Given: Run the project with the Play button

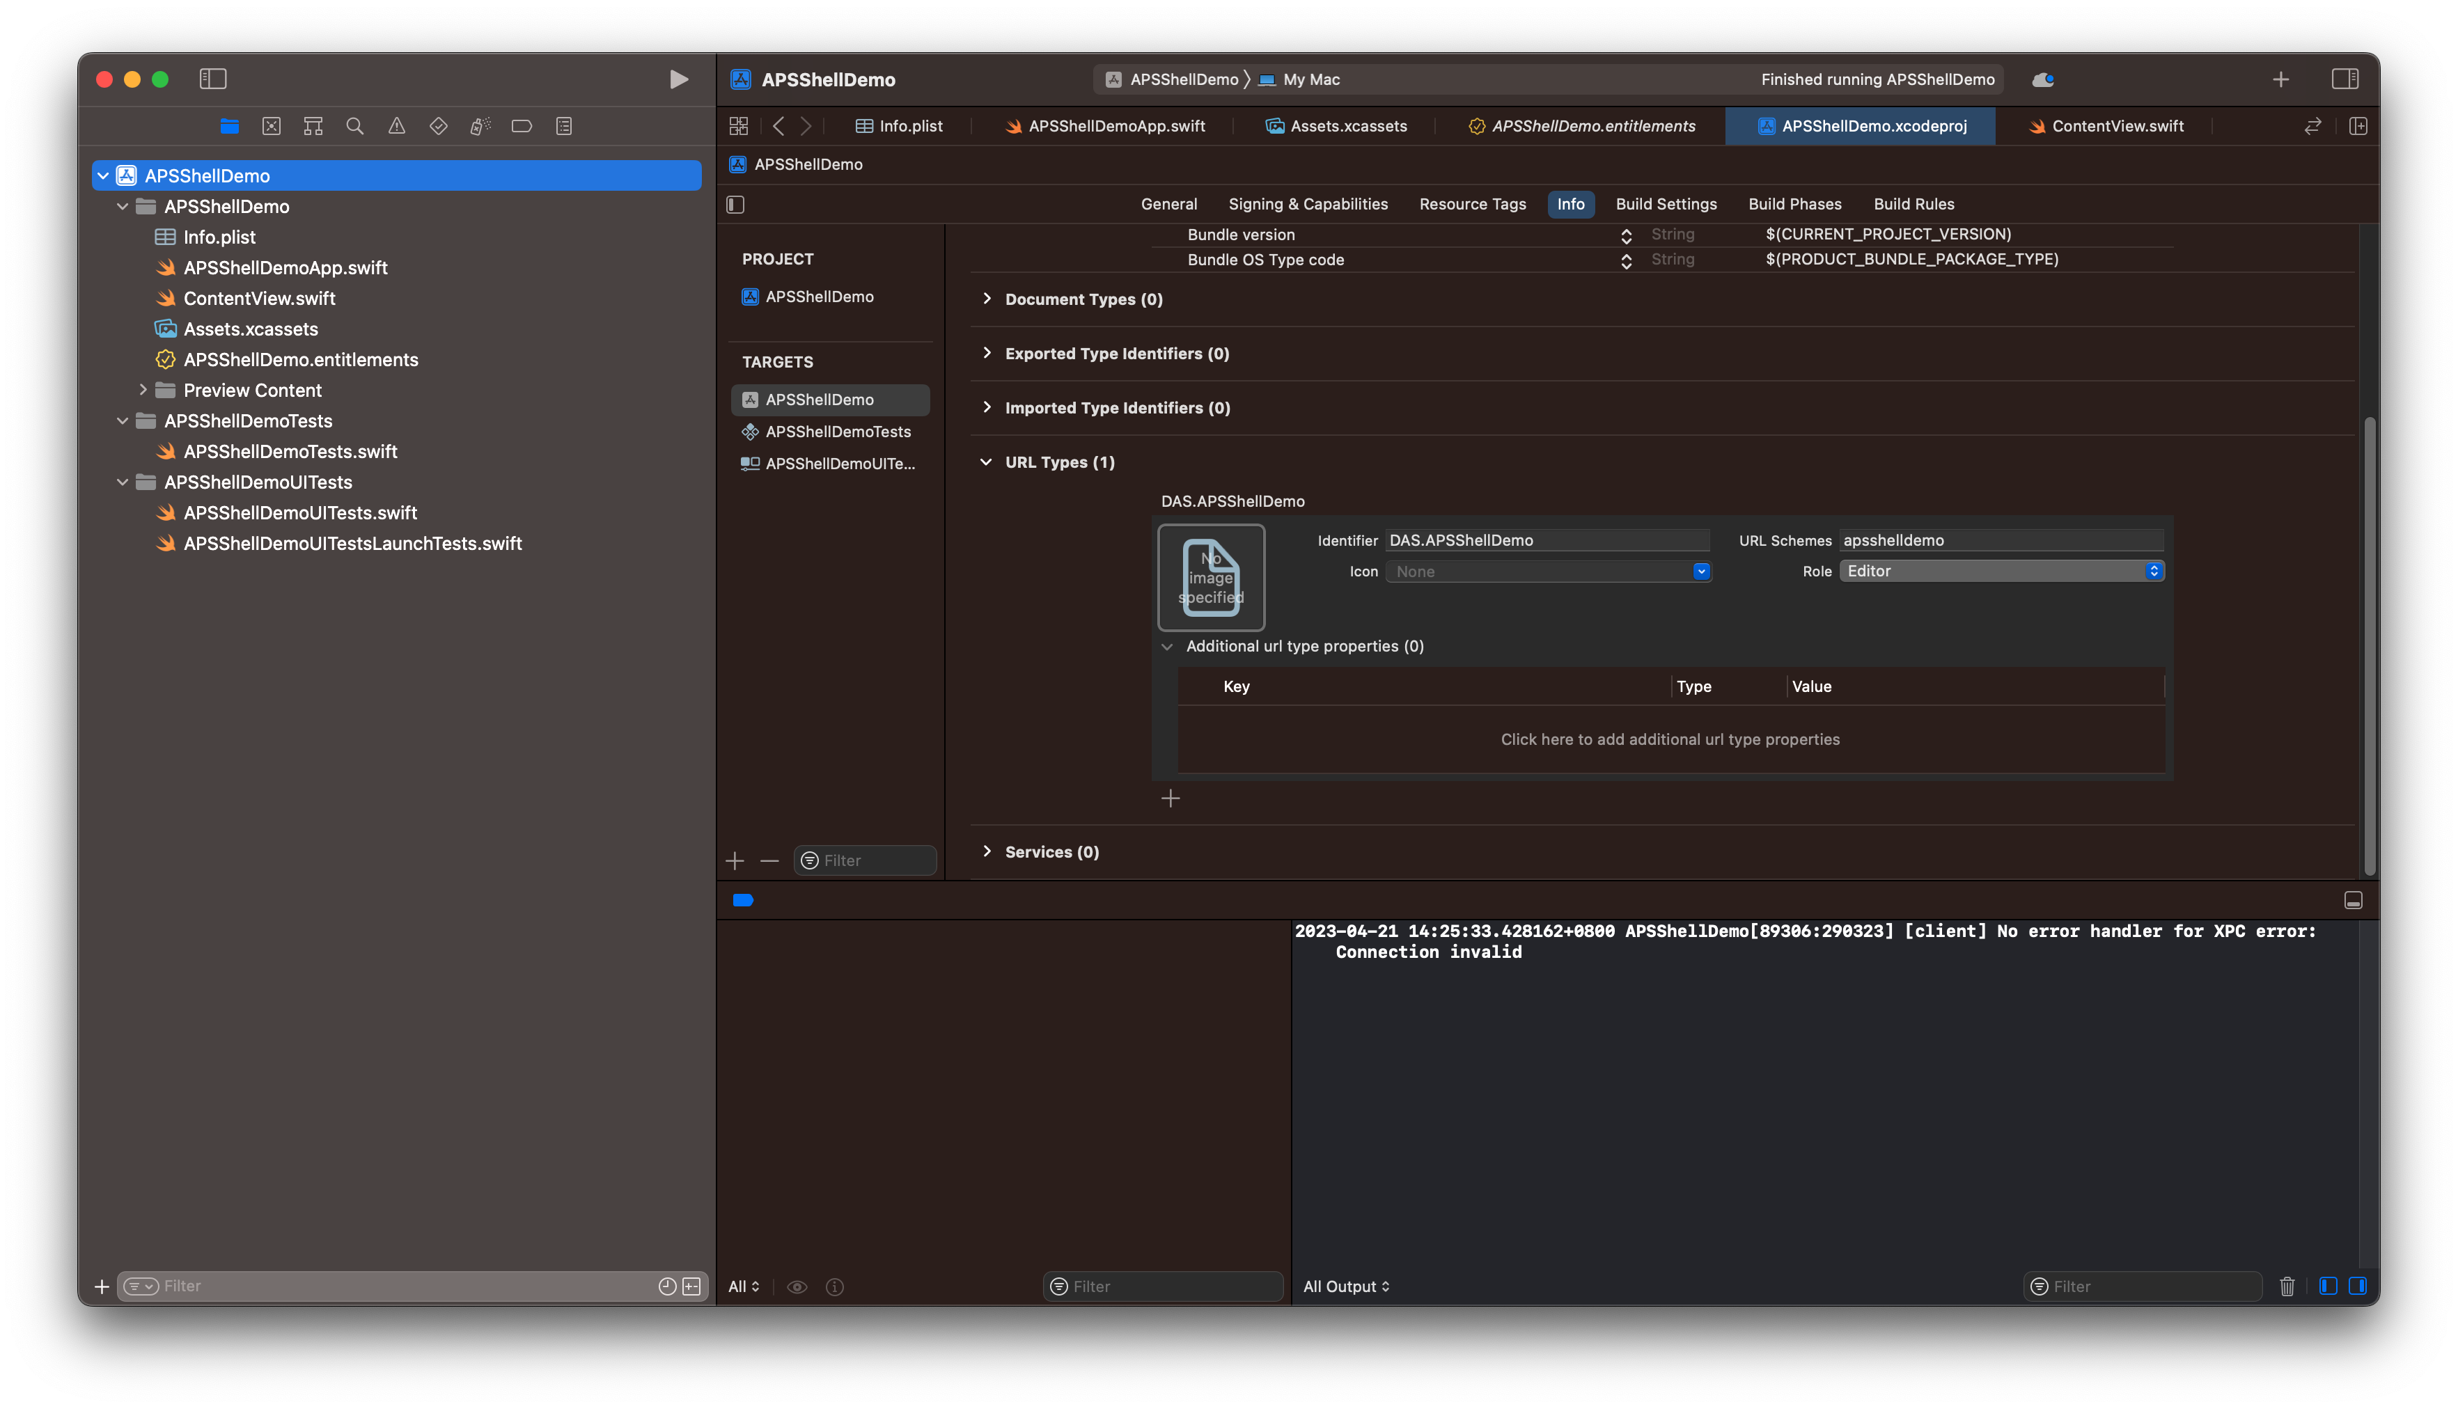Looking at the screenshot, I should [x=678, y=79].
